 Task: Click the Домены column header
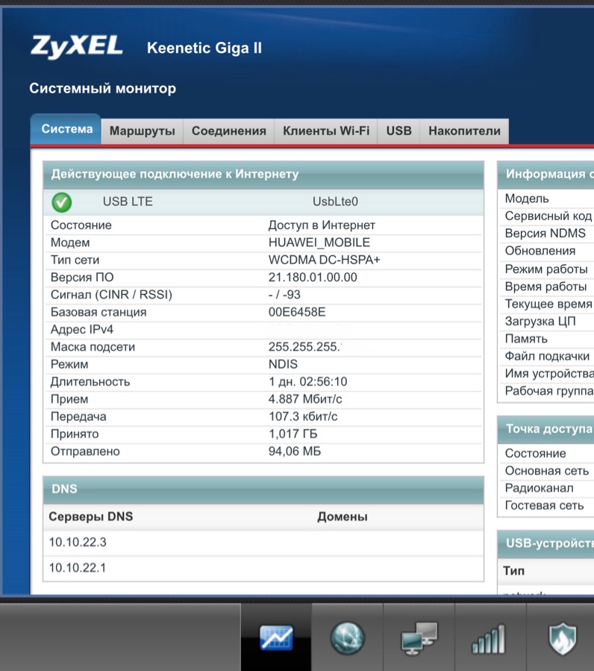pos(343,517)
